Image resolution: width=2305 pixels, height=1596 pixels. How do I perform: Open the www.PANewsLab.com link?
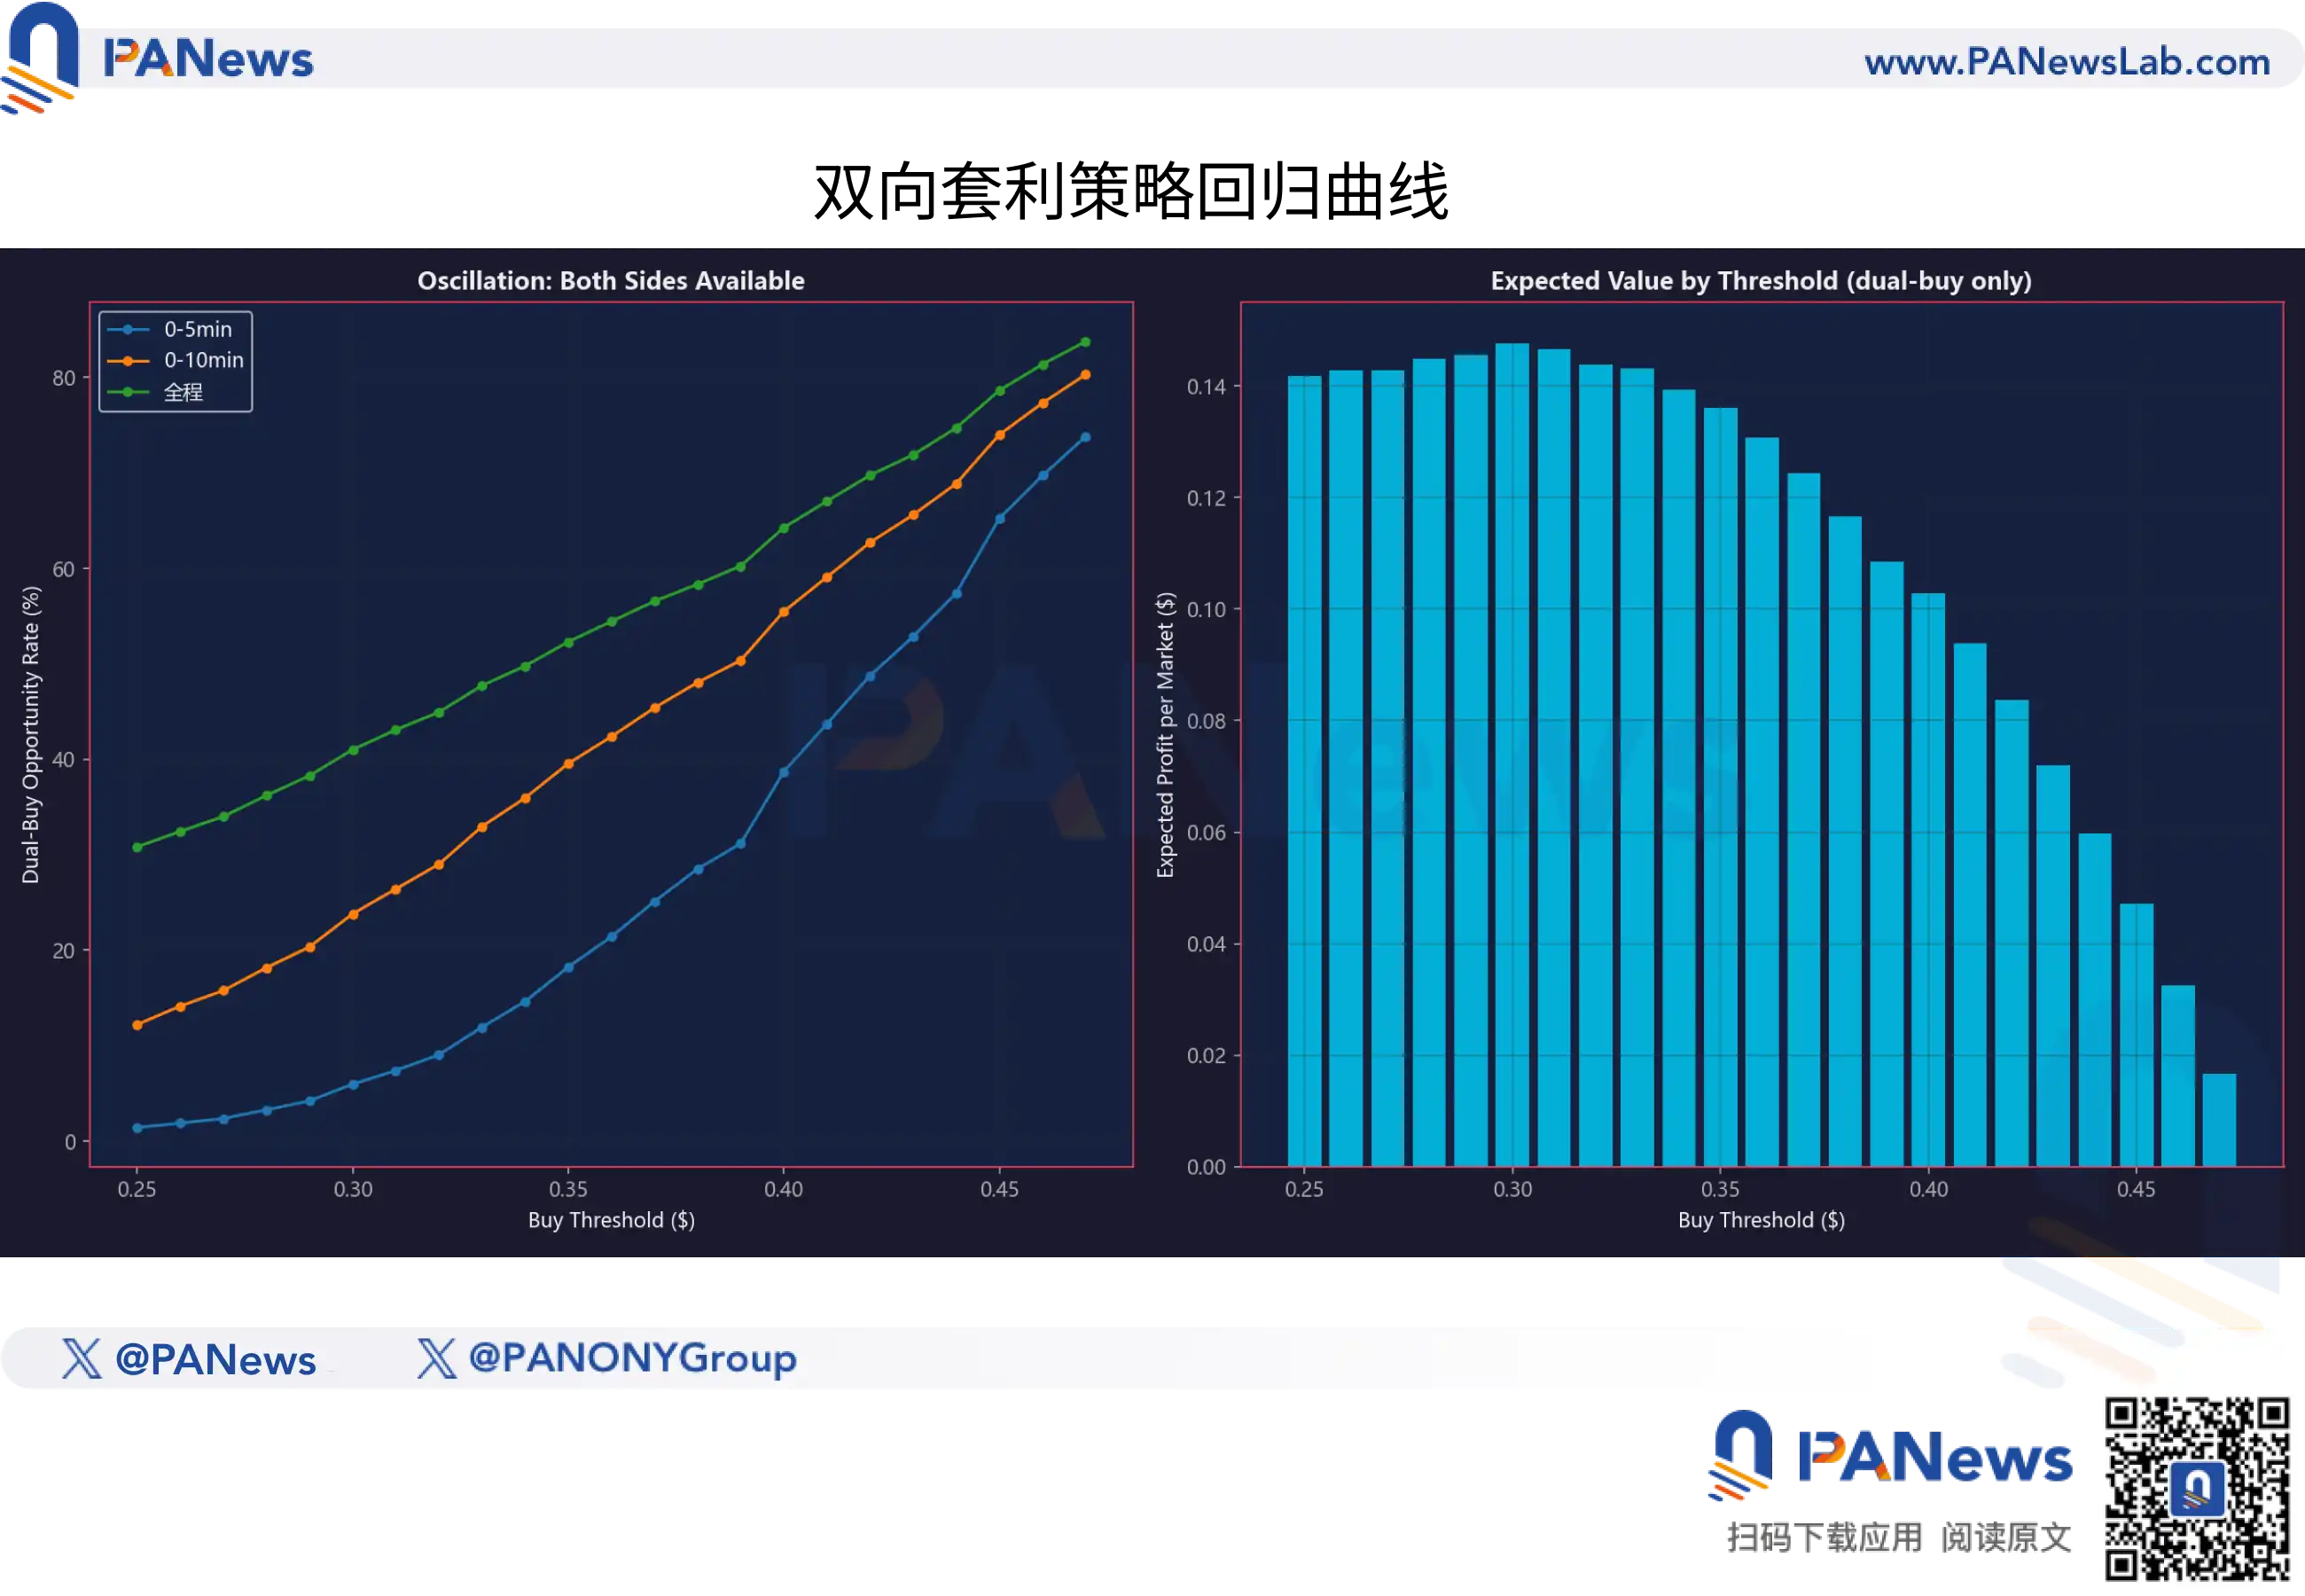[x=2067, y=62]
